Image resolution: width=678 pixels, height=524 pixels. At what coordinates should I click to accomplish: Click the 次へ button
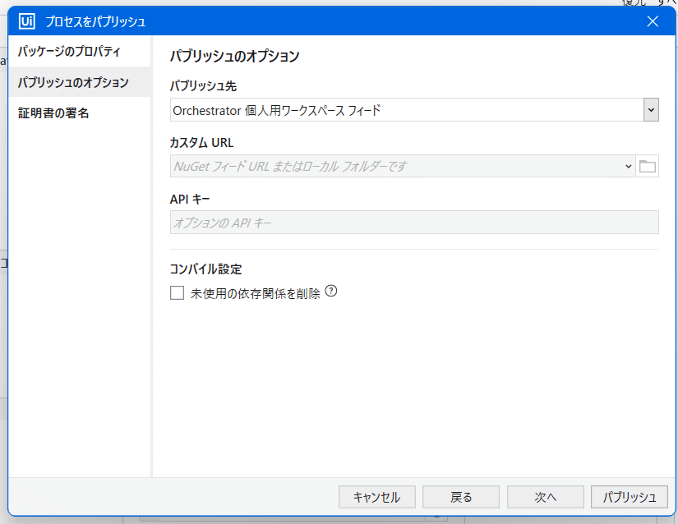tap(545, 497)
